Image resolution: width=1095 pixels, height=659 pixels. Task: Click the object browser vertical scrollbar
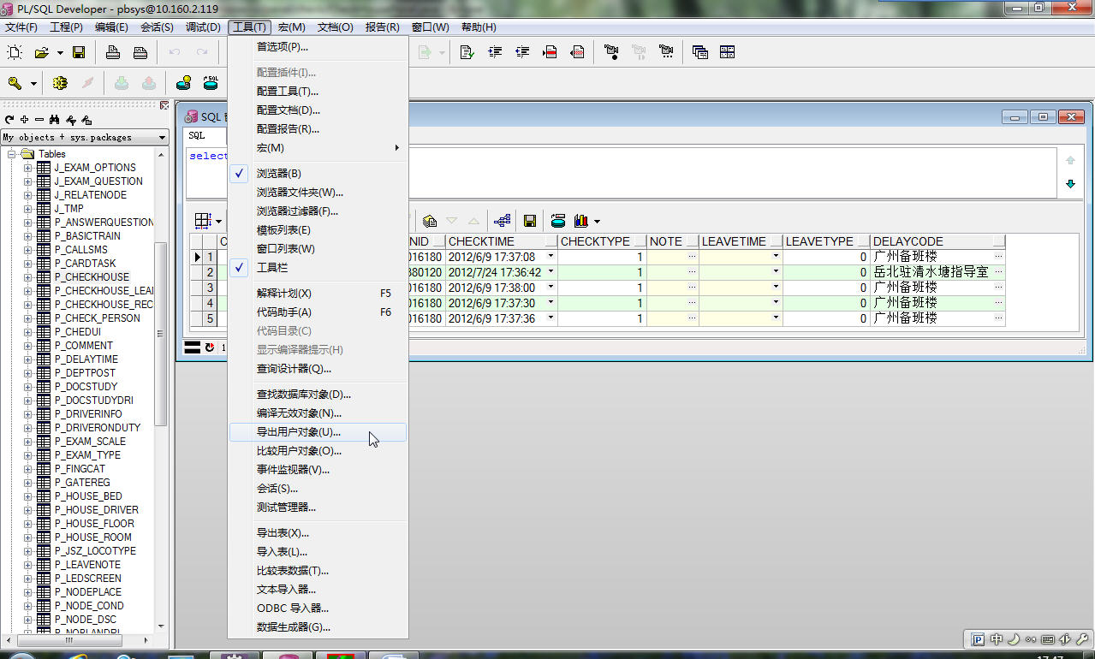161,334
